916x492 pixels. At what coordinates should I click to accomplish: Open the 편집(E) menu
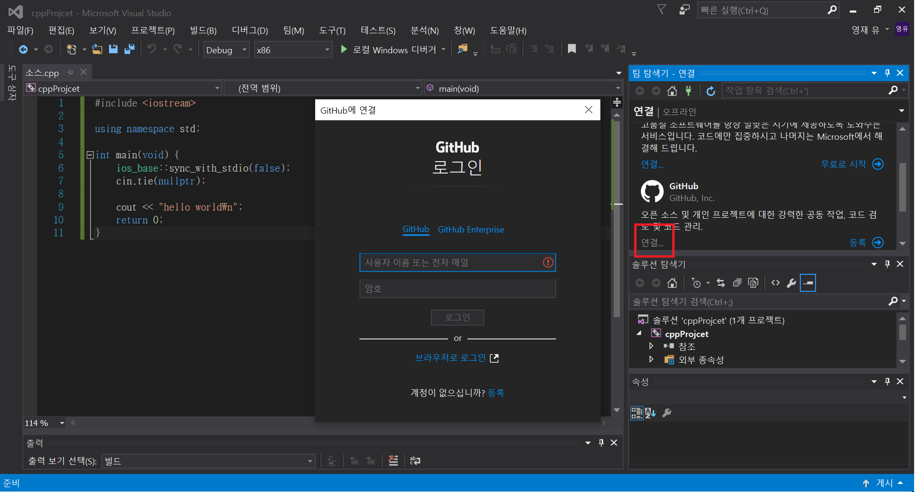point(61,30)
